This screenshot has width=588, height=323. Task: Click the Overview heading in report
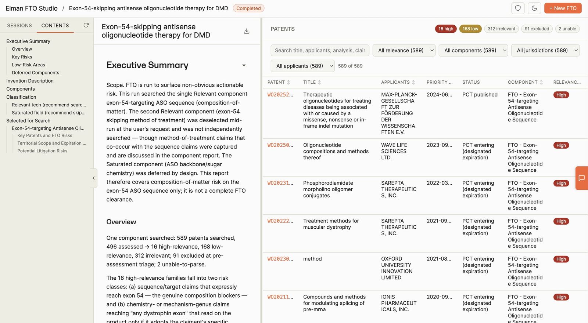121,222
